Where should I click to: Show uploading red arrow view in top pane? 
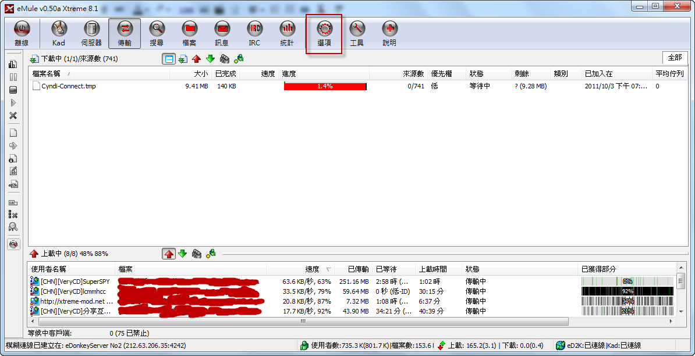[x=196, y=58]
